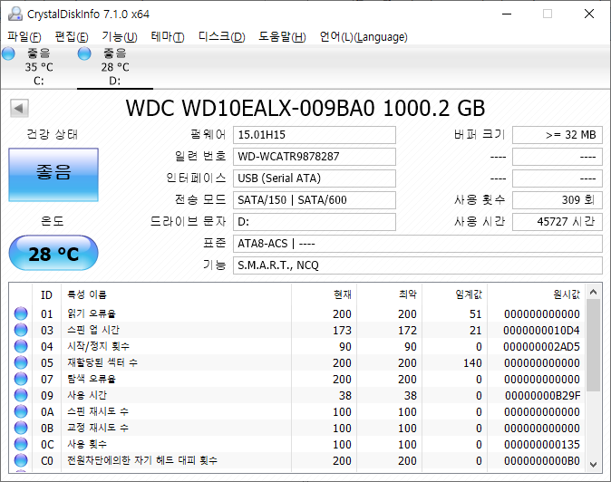
Task: Click the power on count field 309 회
Action: (x=558, y=200)
